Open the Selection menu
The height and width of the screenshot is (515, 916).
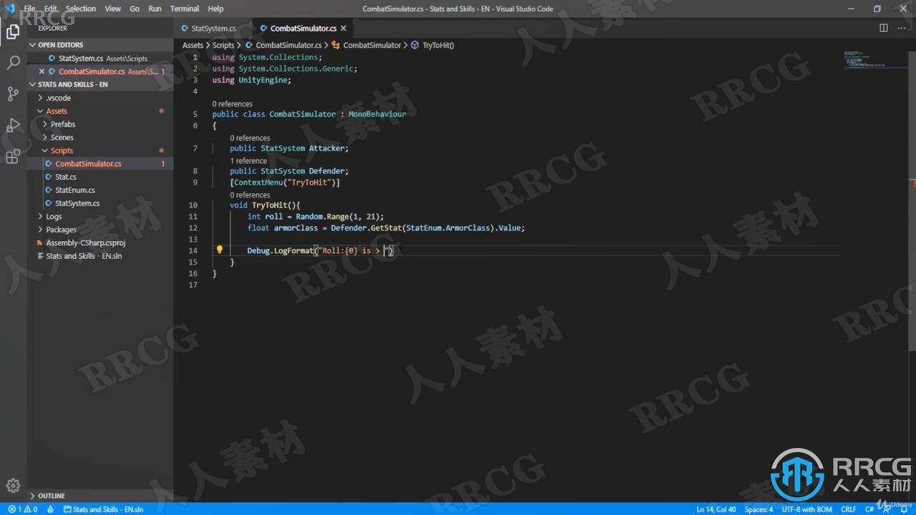coord(81,9)
